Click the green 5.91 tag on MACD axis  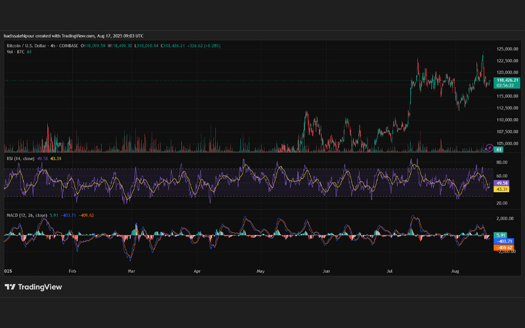click(x=501, y=236)
